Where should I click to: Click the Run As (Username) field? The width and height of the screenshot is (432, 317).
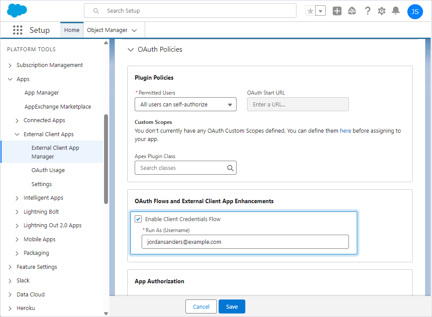point(245,242)
